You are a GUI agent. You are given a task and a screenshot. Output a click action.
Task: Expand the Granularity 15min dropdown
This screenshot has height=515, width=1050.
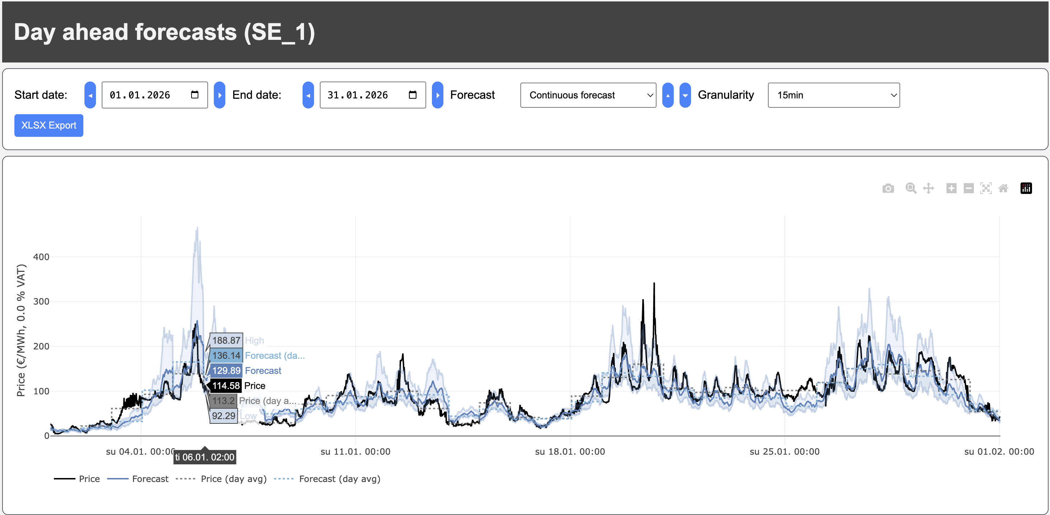click(833, 95)
